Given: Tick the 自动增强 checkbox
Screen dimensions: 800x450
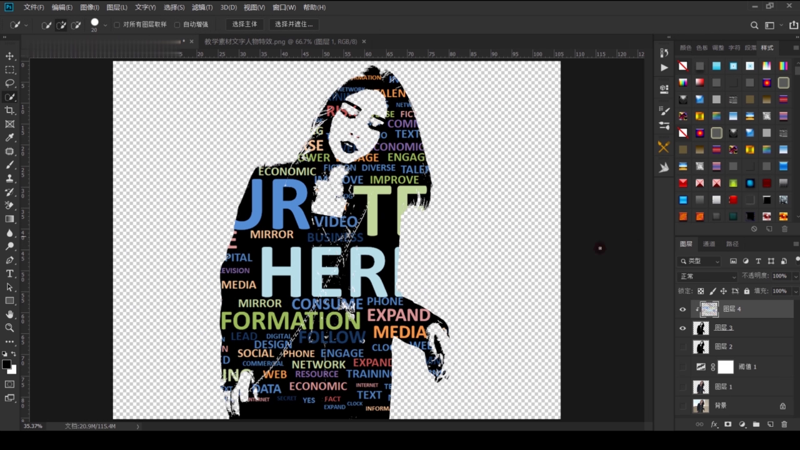Looking at the screenshot, I should pyautogui.click(x=177, y=25).
